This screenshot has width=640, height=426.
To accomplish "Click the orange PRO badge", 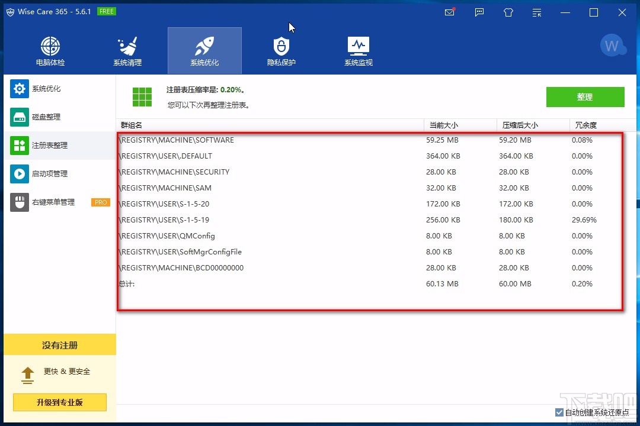I will (x=100, y=202).
